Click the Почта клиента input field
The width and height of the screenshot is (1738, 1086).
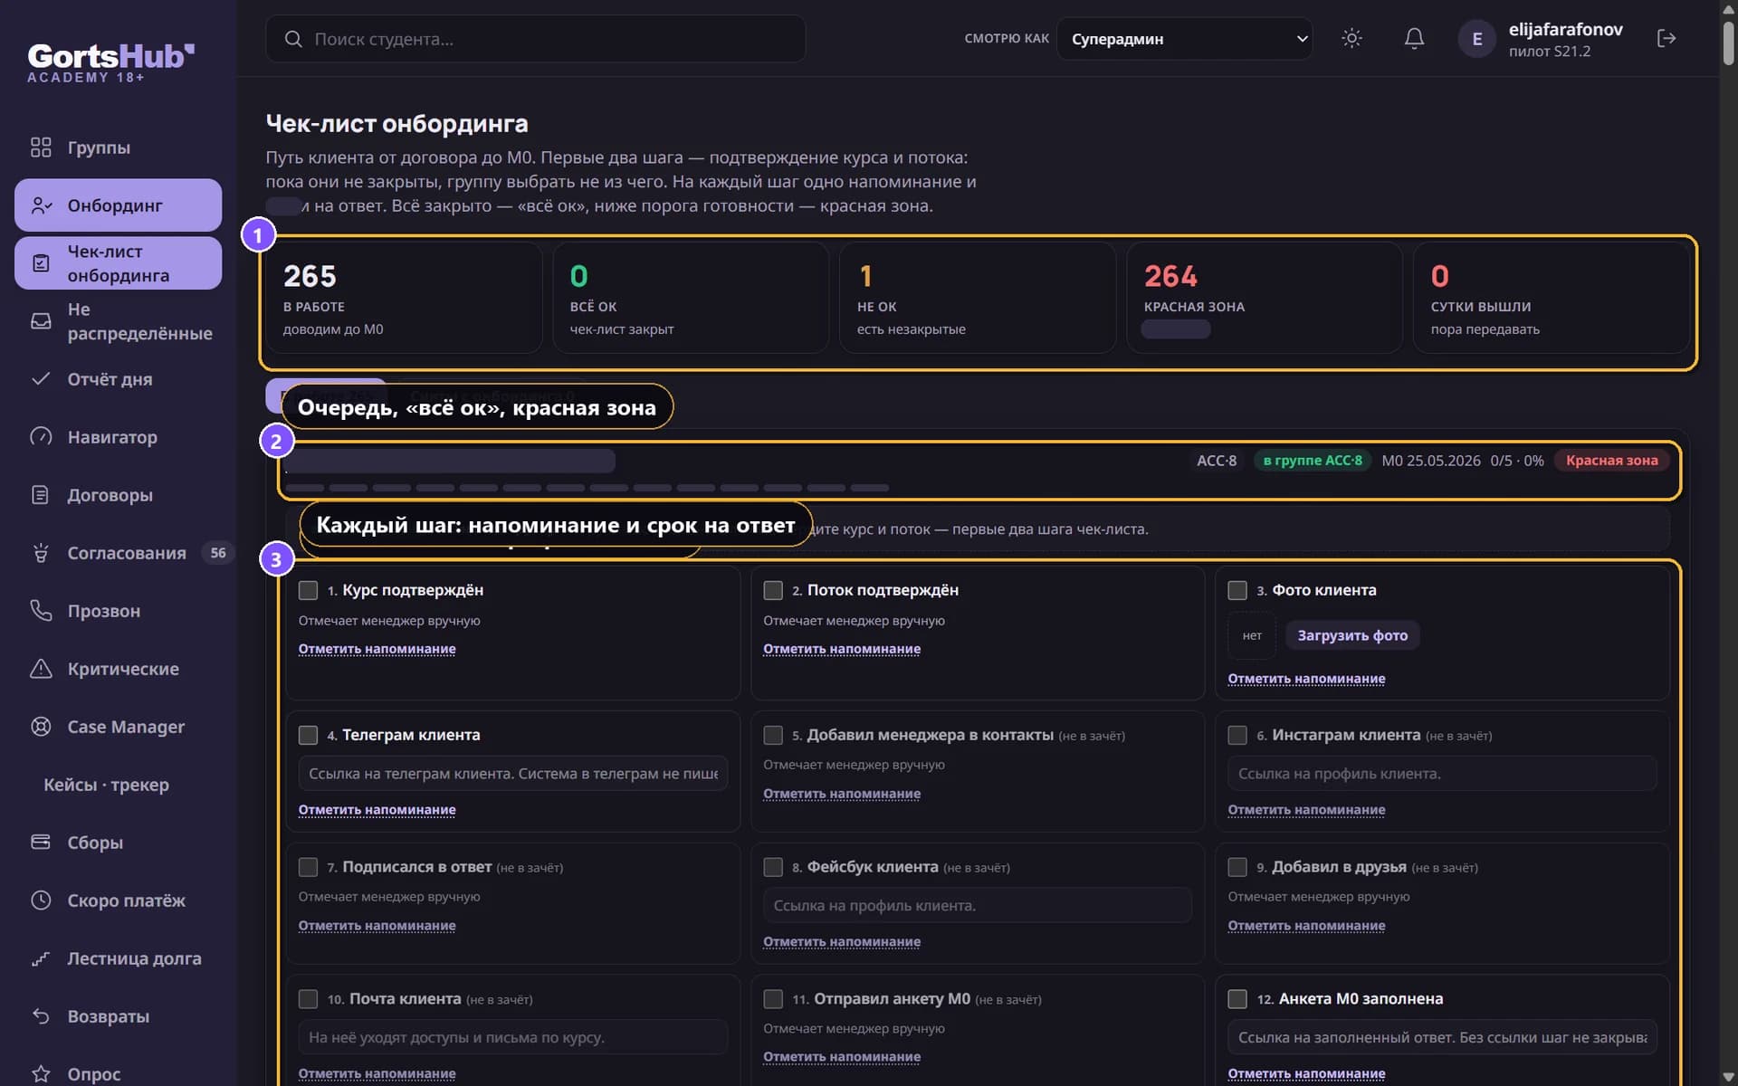coord(512,1037)
